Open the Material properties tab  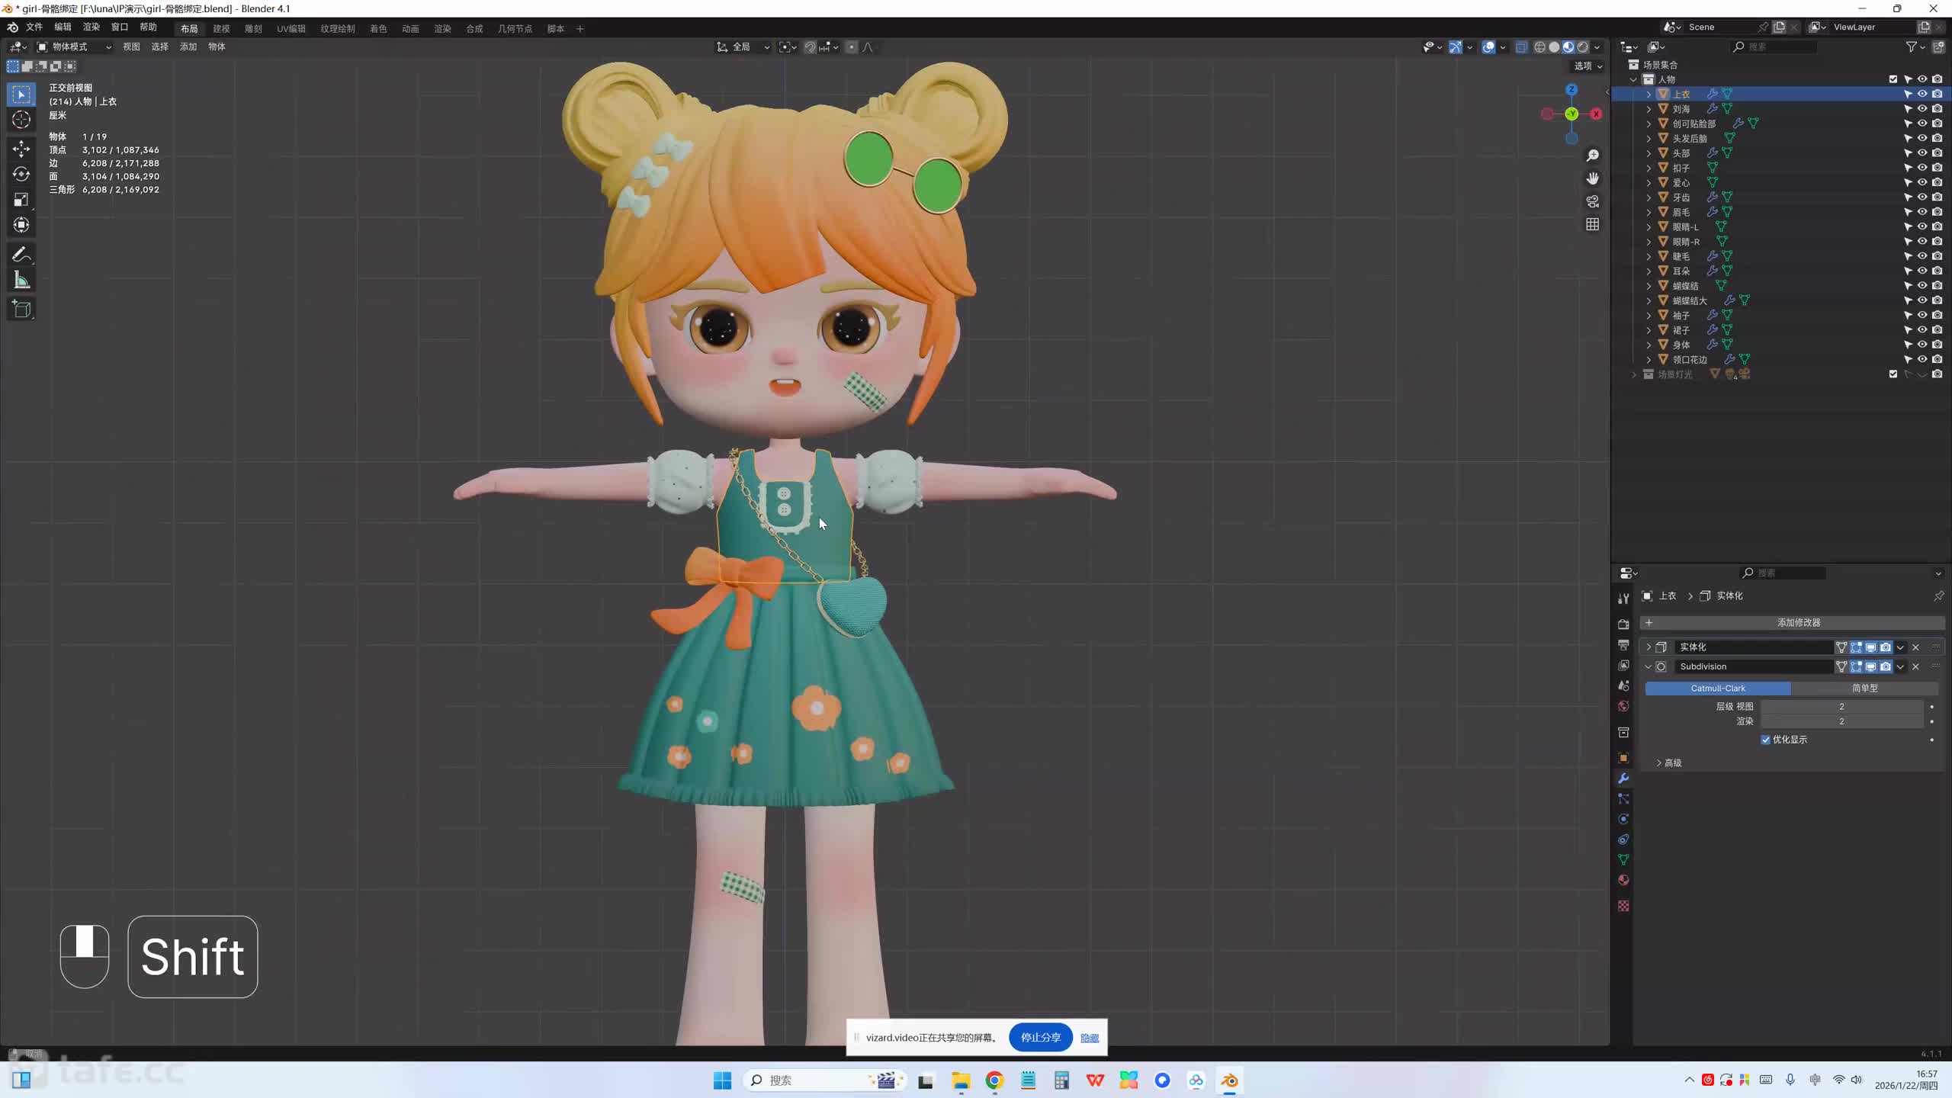[x=1623, y=880]
